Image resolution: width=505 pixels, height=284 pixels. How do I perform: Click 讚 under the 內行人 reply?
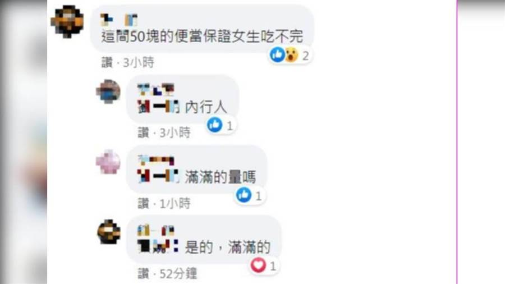click(x=144, y=132)
